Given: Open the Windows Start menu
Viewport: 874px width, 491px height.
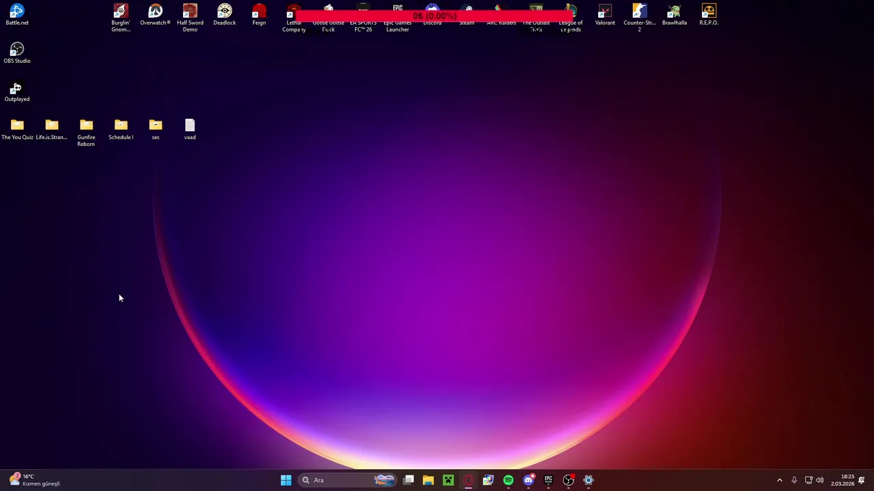Looking at the screenshot, I should (x=286, y=480).
